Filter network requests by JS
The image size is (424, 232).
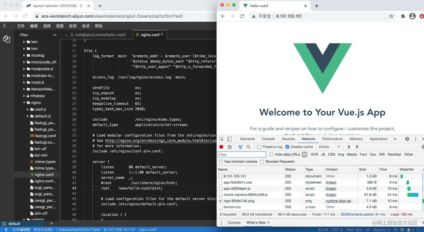[323, 154]
